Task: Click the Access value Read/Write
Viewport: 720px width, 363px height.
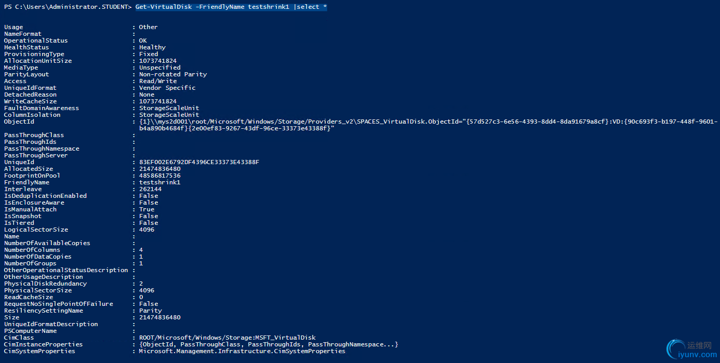Action: 158,81
